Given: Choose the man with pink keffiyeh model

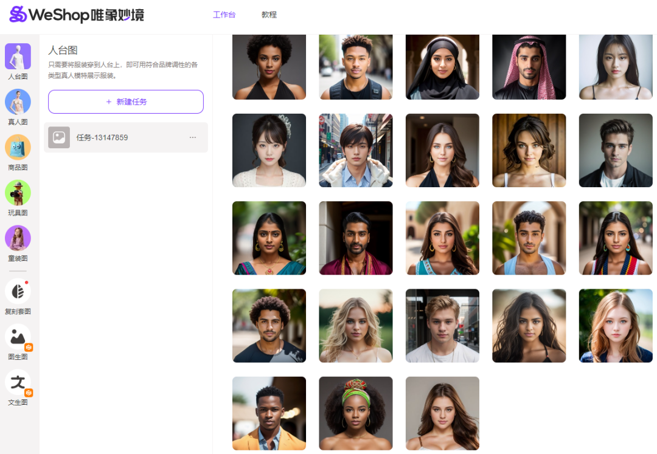Looking at the screenshot, I should click(529, 67).
